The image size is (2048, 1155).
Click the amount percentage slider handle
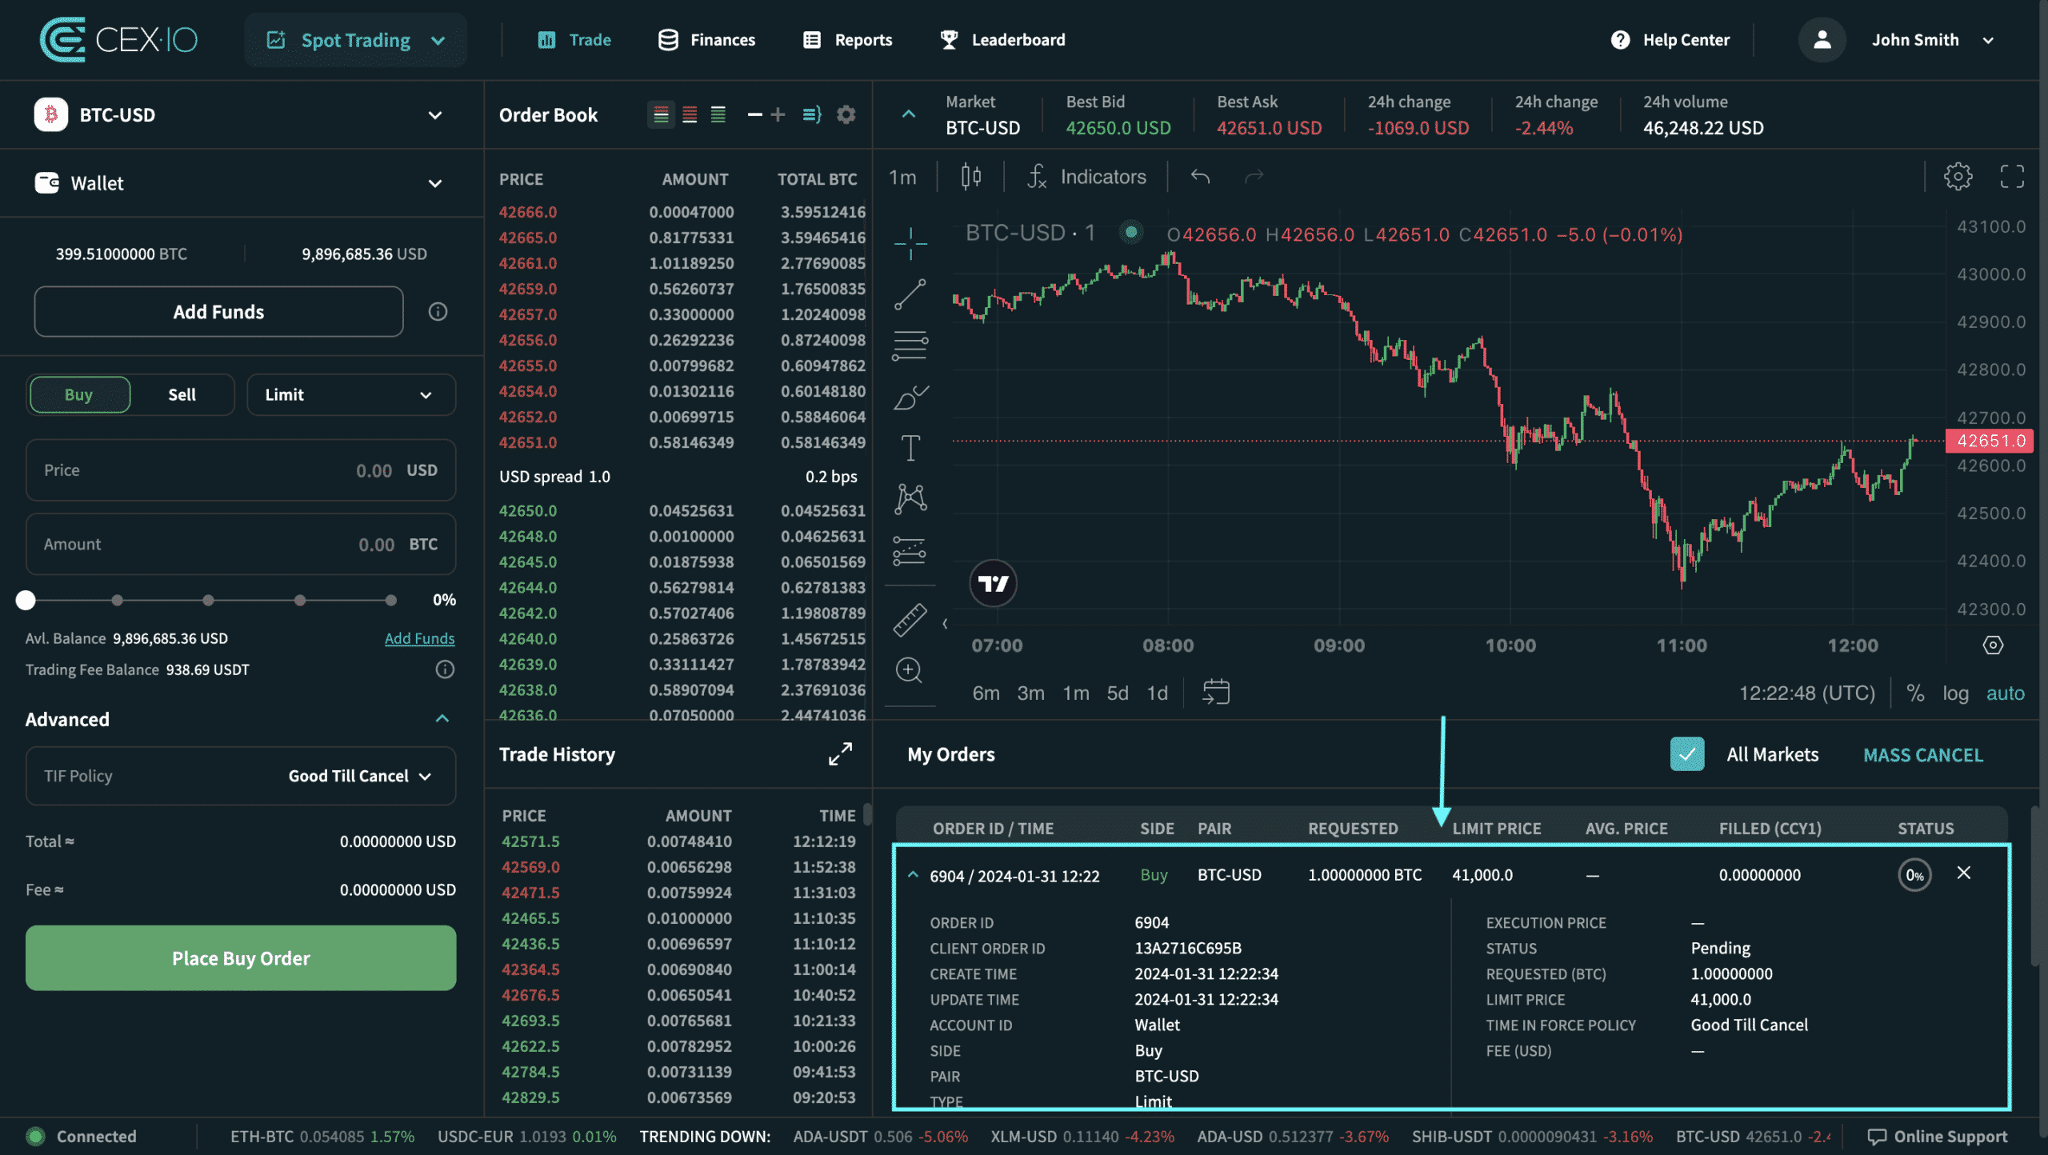[x=26, y=600]
